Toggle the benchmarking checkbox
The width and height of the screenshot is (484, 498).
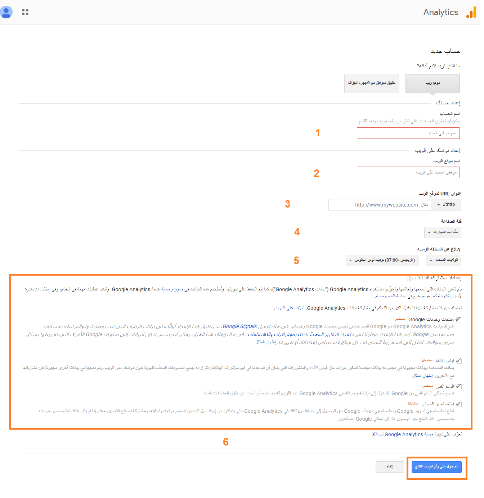click(458, 361)
